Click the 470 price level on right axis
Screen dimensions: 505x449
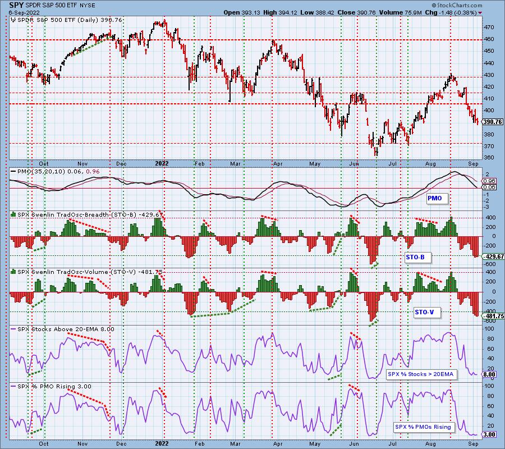(489, 28)
